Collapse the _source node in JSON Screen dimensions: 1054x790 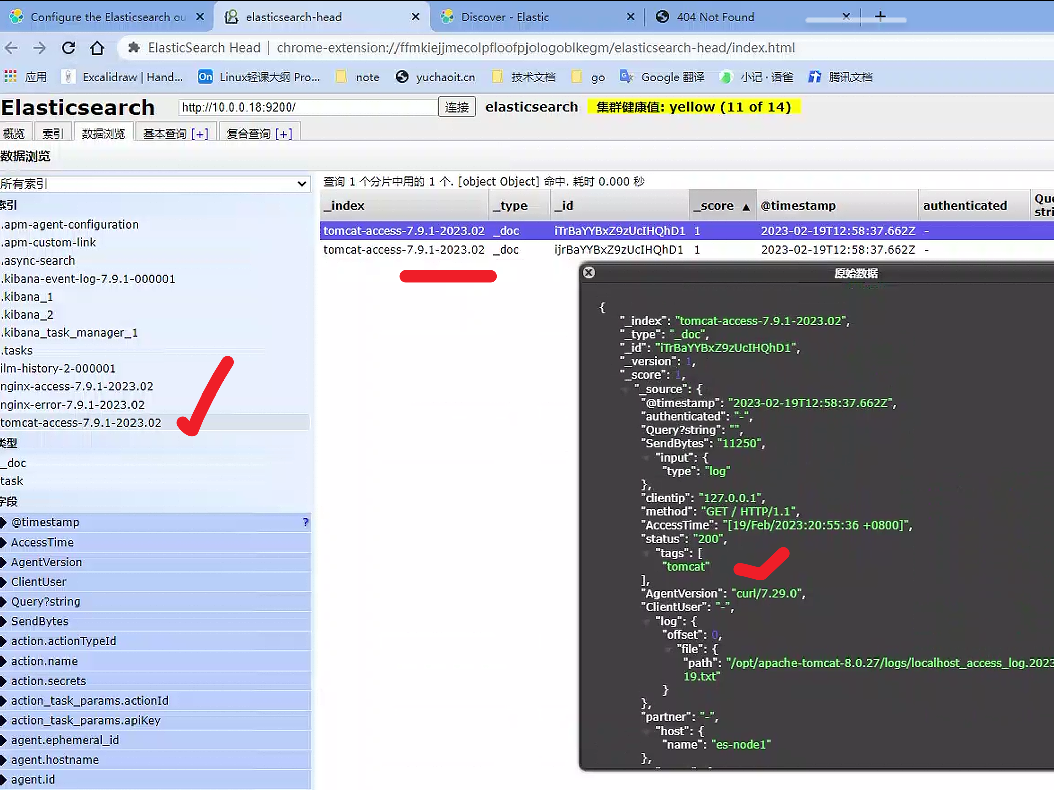point(625,389)
